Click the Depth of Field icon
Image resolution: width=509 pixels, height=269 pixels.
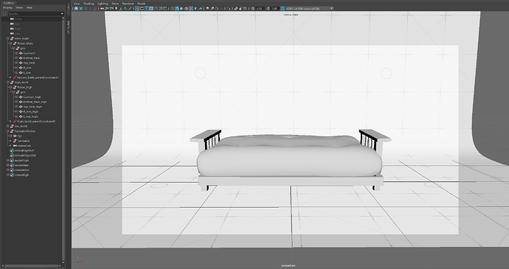point(222,8)
